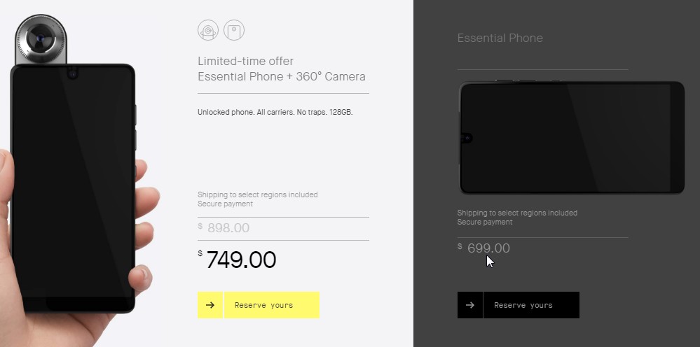Click the yellow arrow icon button
The height and width of the screenshot is (347, 700).
210,305
